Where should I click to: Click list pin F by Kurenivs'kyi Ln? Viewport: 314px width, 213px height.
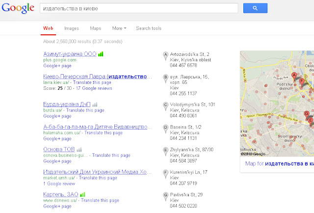click(166, 174)
